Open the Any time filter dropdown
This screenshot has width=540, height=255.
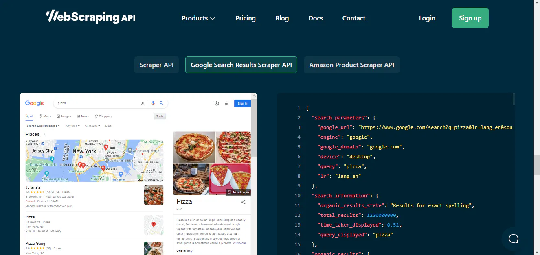(x=72, y=126)
